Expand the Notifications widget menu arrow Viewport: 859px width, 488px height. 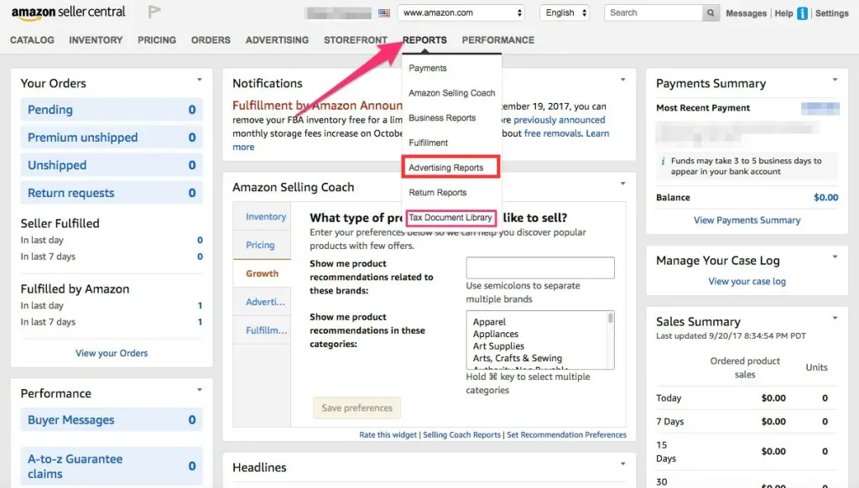click(x=623, y=80)
